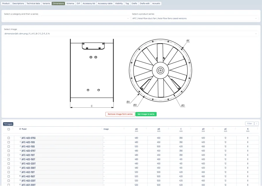Check the box for AFC-452-150T
The image size is (262, 186).
tap(9, 176)
